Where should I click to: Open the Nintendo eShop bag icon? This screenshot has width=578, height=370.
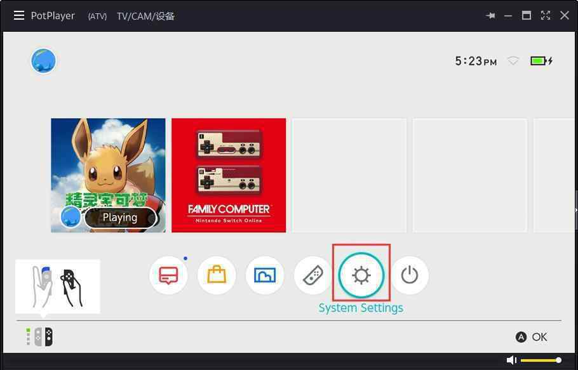pos(217,275)
